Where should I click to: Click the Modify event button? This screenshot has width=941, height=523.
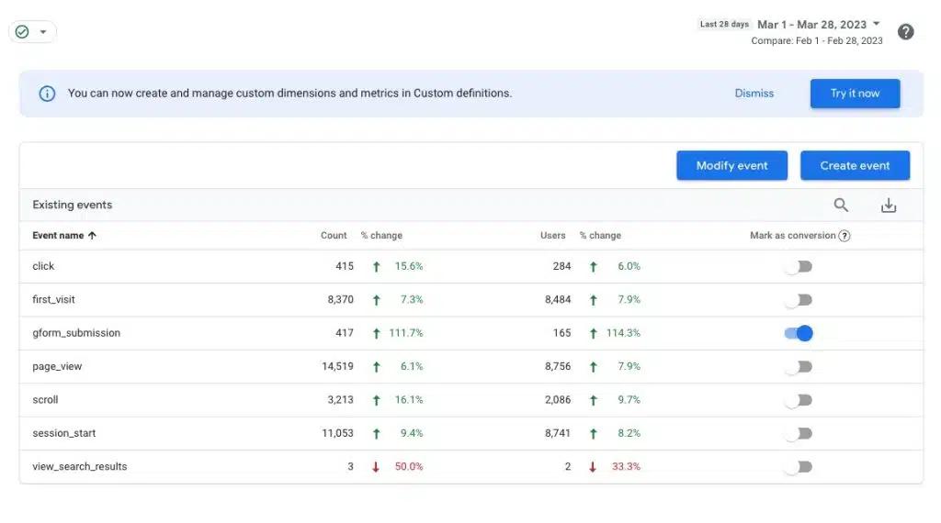pos(731,166)
